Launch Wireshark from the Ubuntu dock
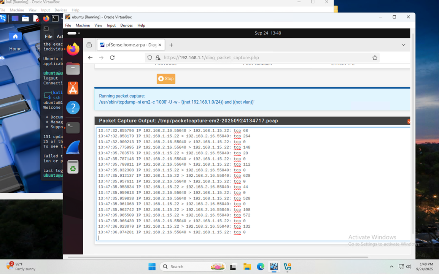The image size is (439, 274). 73,147
